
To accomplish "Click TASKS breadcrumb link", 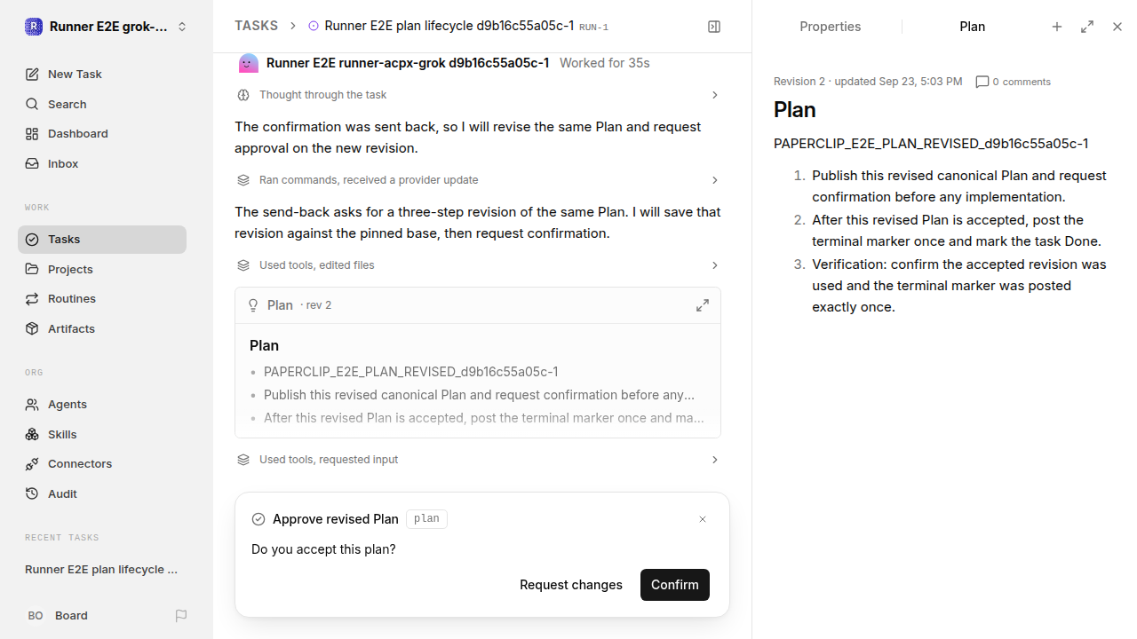I will [256, 26].
